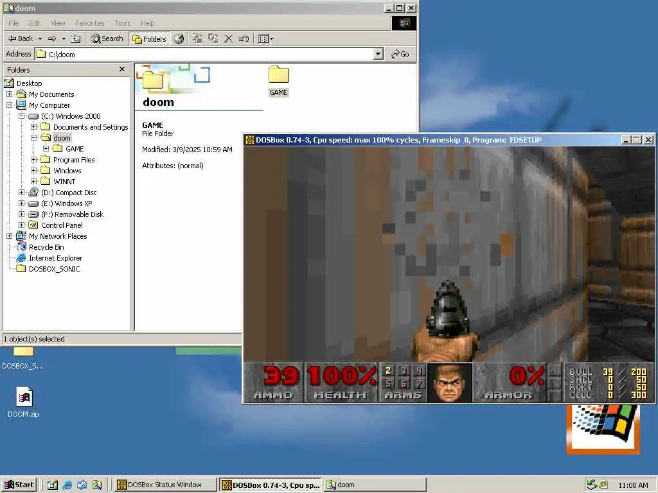Click the Move To toolbar icon
Screen dimensions: 658x493
tap(198, 39)
